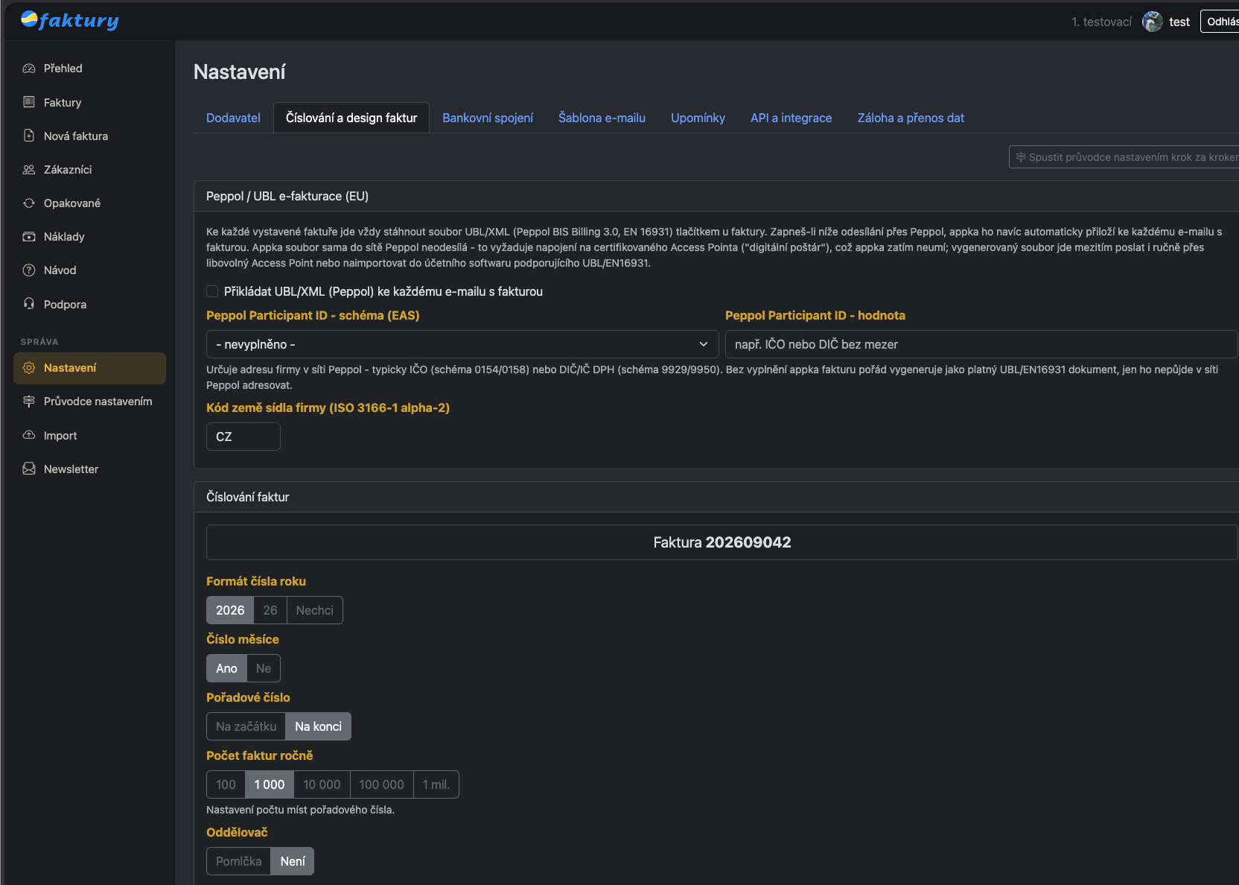Click the Zákazníci people icon
Screen dimensions: 1239x885
click(x=29, y=170)
